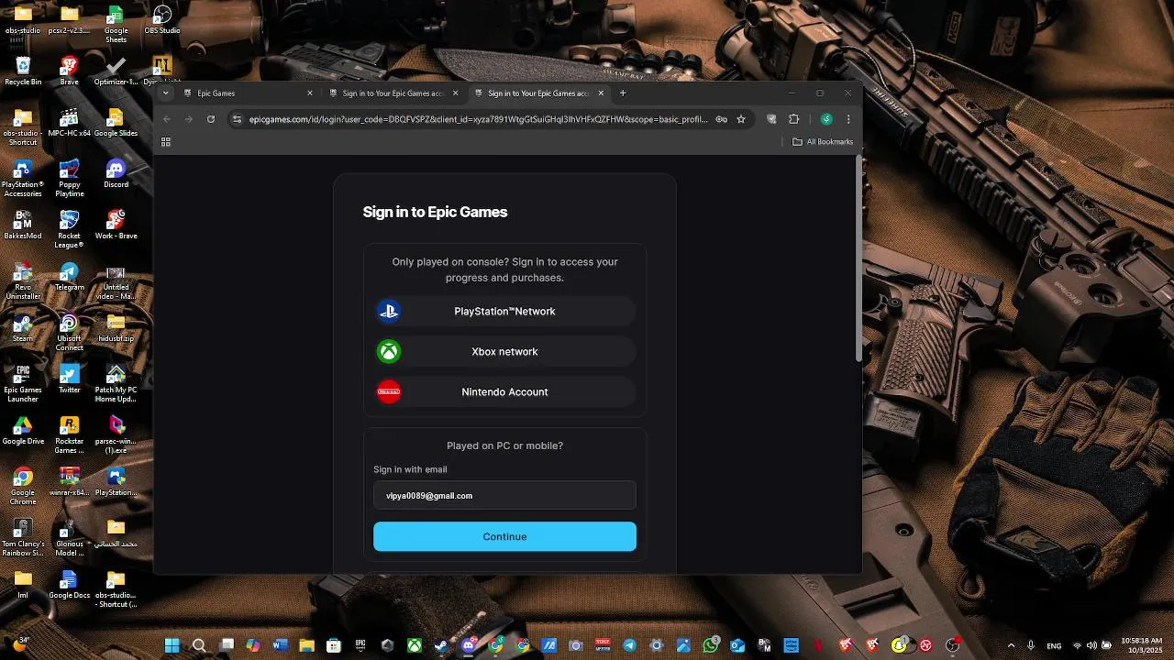Open Xbox app from the taskbar
1174x660 pixels.
(x=415, y=645)
